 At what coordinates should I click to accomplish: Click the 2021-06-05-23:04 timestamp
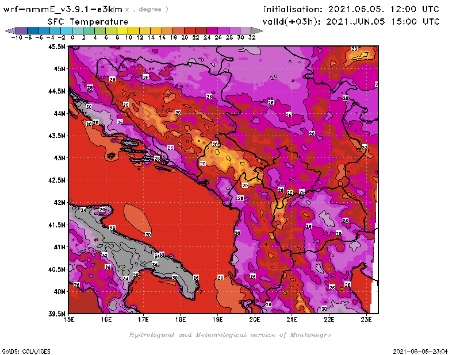click(x=420, y=351)
